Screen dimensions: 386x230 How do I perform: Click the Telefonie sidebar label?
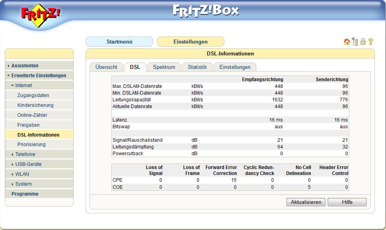pyautogui.click(x=25, y=154)
